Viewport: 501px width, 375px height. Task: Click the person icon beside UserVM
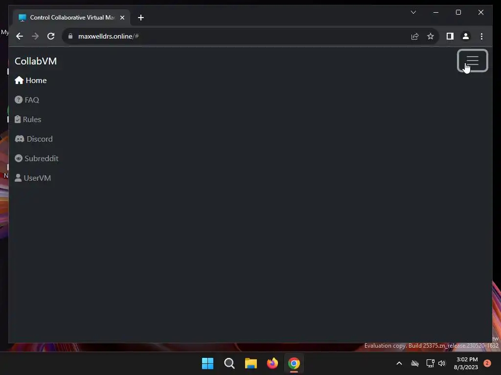(18, 178)
